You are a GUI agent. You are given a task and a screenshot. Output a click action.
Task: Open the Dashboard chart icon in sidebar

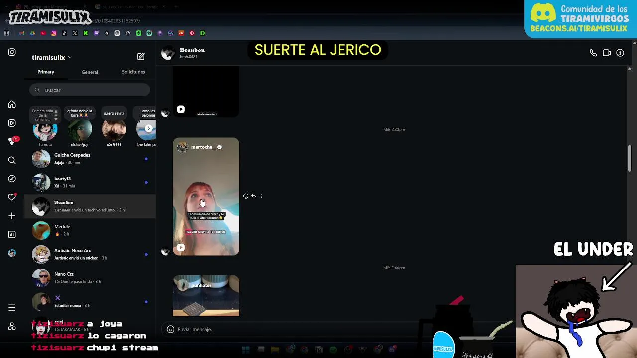pos(12,234)
